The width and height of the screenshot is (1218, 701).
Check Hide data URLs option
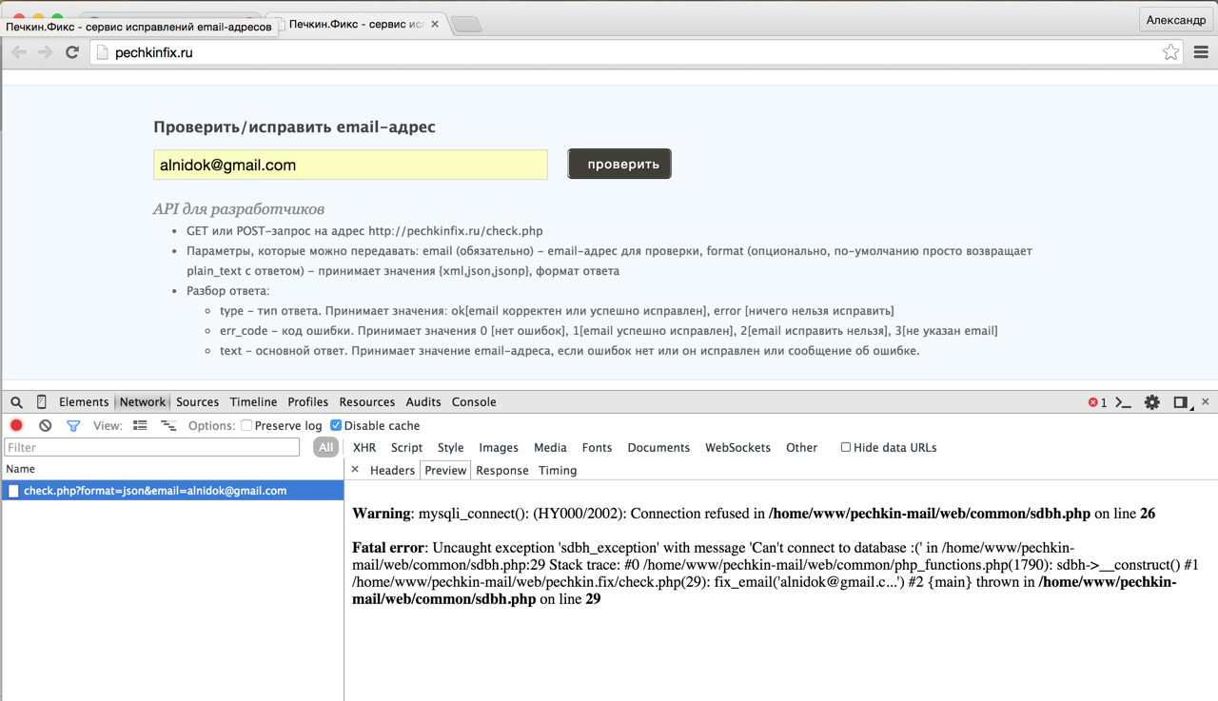coord(845,447)
